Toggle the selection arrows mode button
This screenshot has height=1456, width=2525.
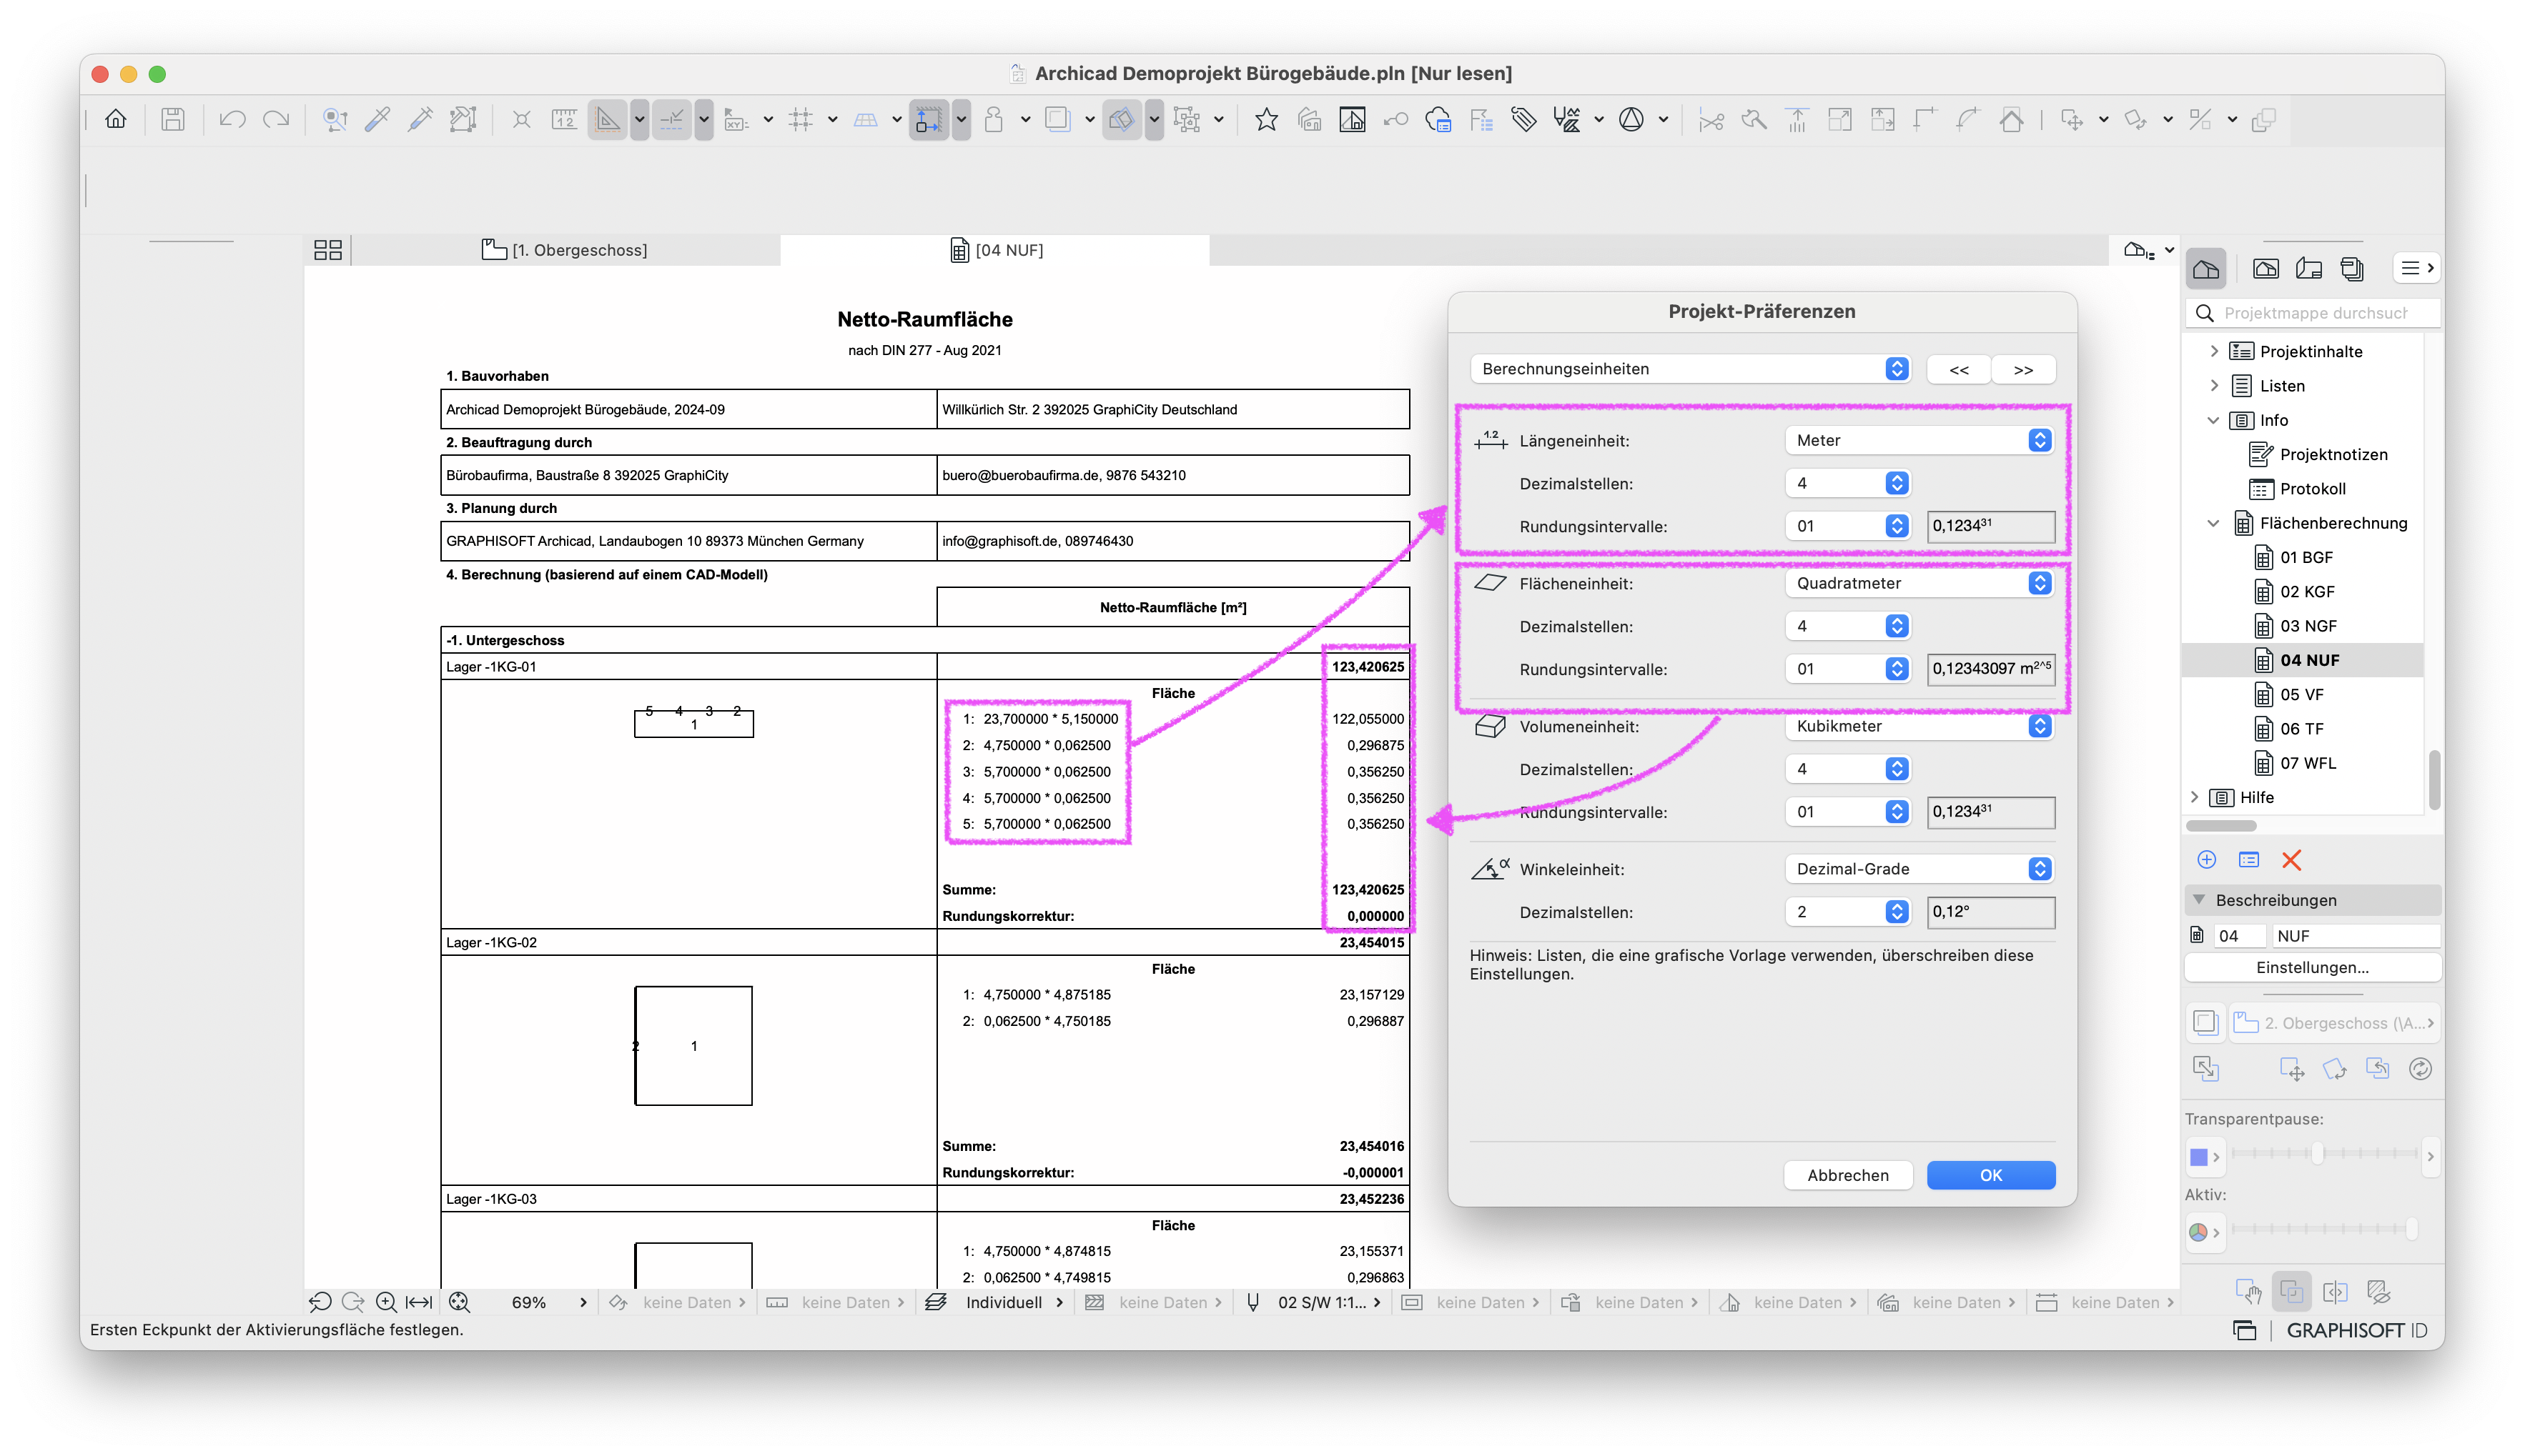(x=929, y=120)
